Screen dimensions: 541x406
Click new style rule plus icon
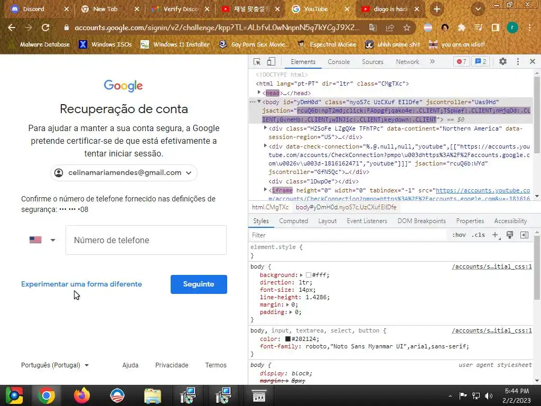tap(496, 235)
